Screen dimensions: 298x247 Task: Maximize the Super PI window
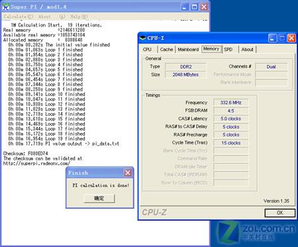pos(194,7)
